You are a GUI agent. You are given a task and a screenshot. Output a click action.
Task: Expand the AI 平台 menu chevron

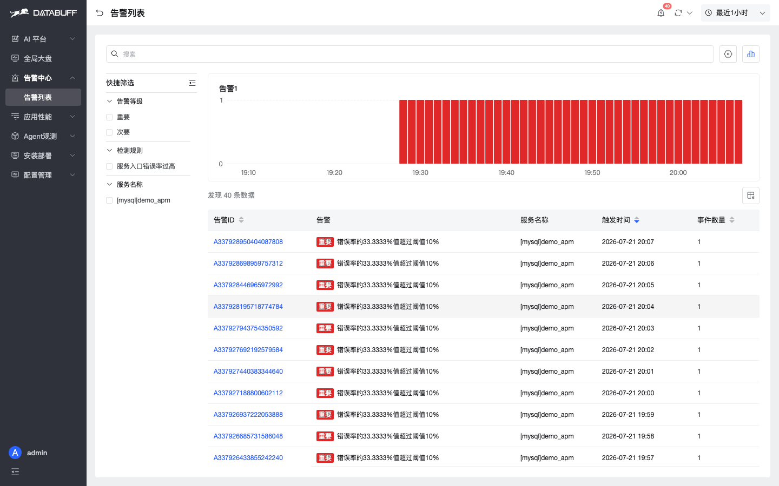(72, 39)
